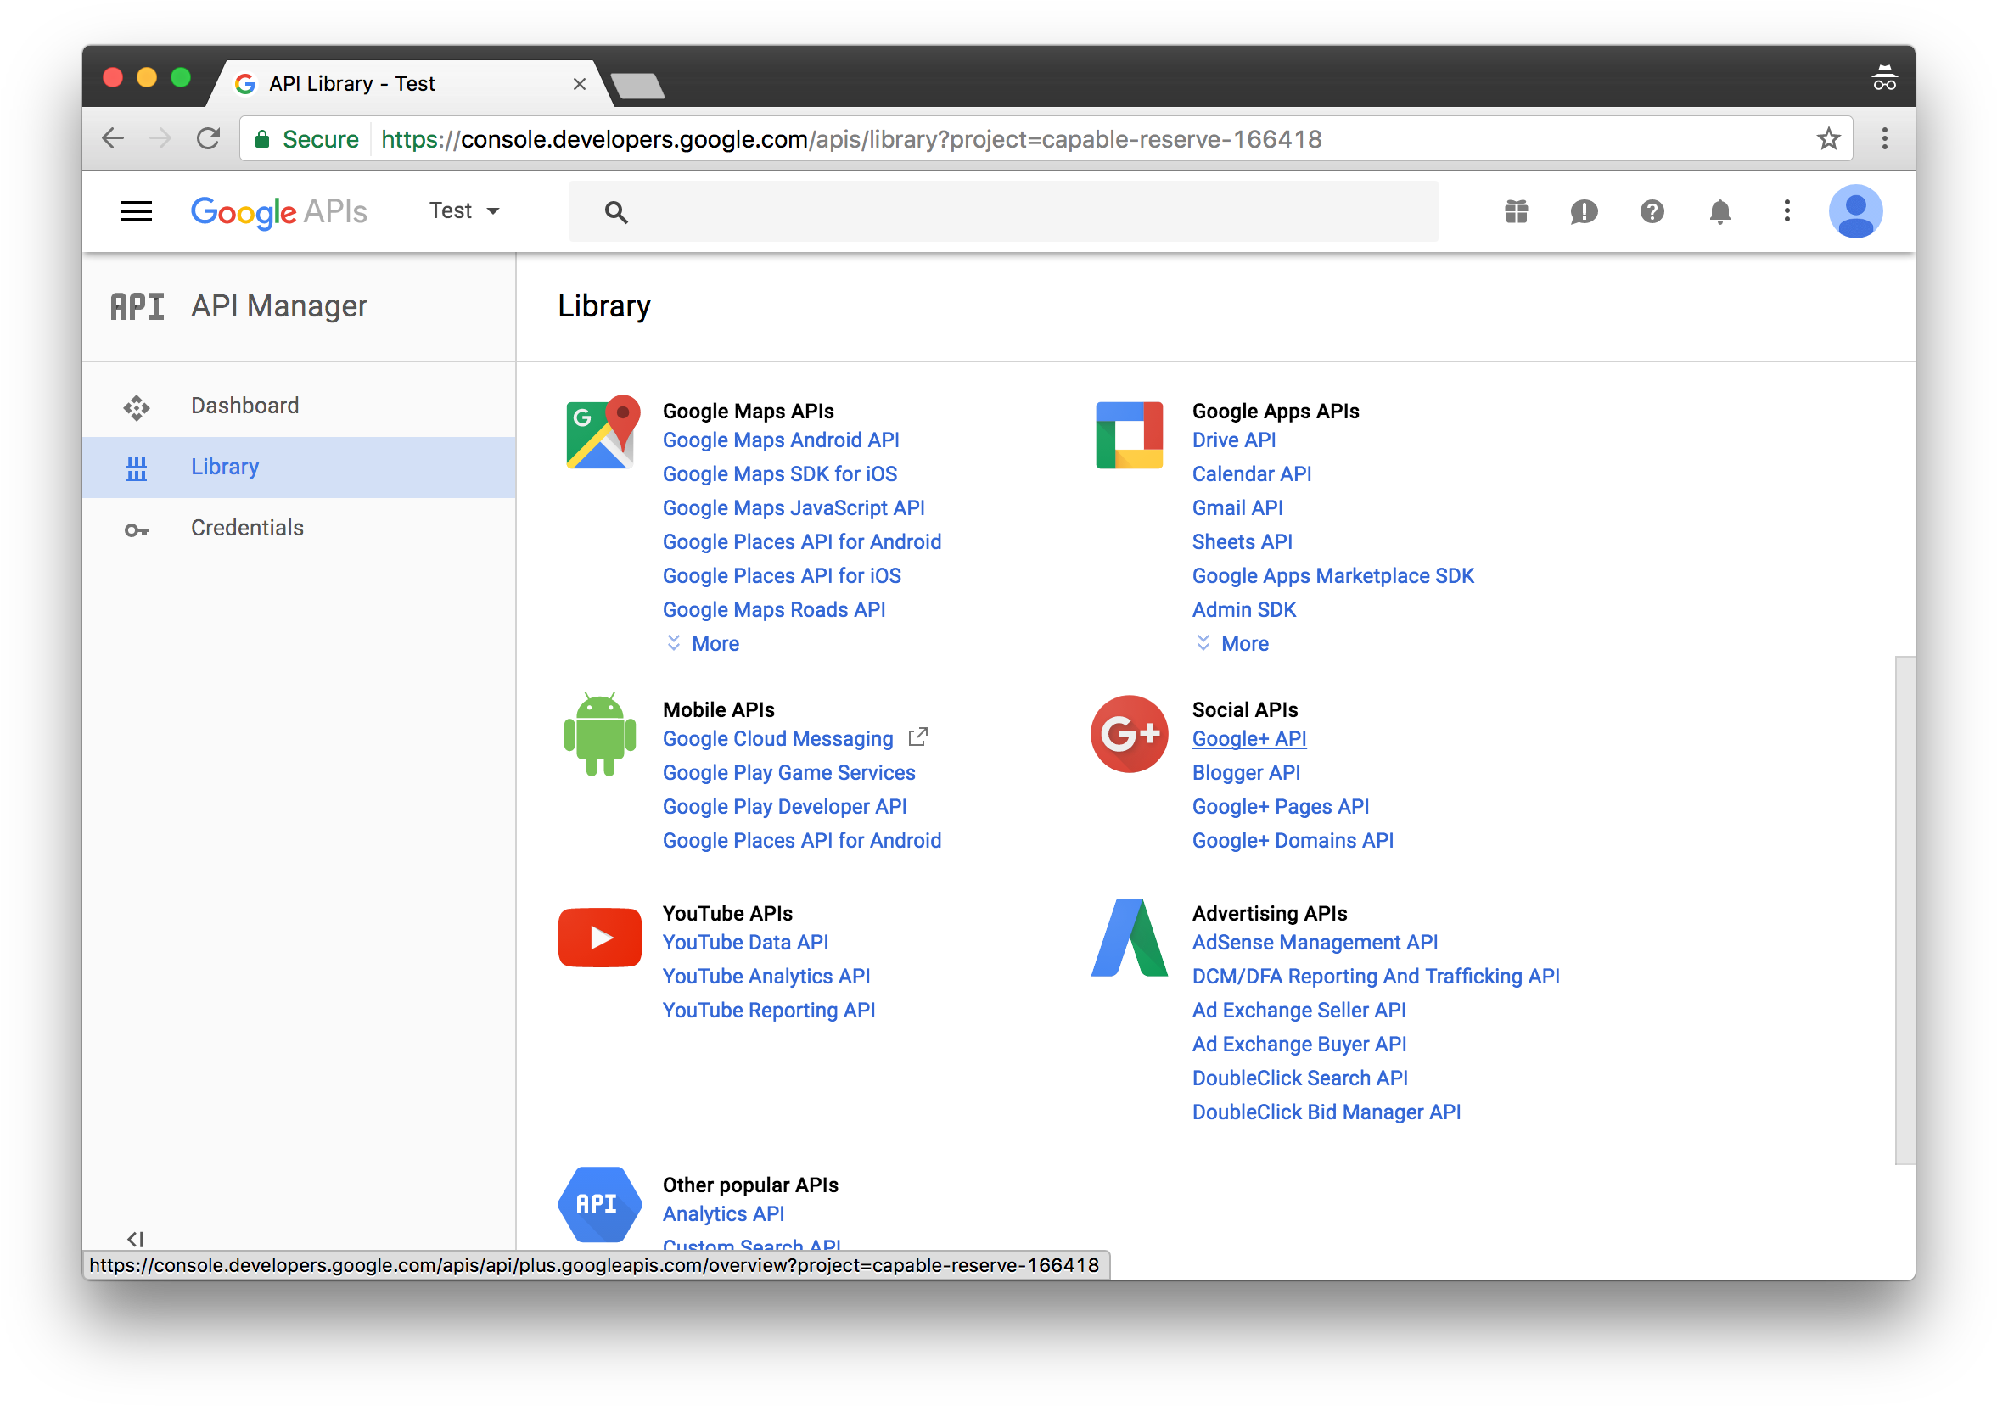Image resolution: width=1997 pixels, height=1406 pixels.
Task: Click the Google Apps square logo
Action: click(x=1129, y=434)
